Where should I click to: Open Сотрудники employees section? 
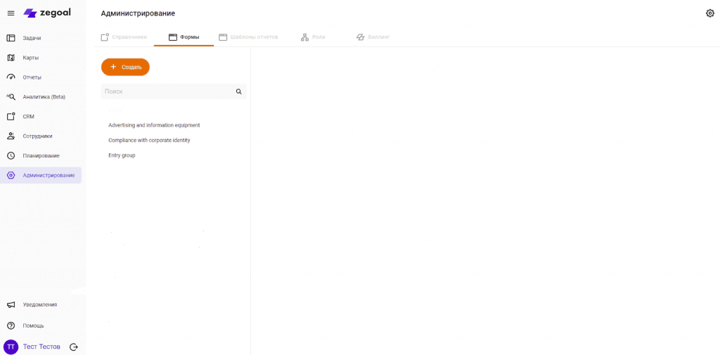(37, 136)
